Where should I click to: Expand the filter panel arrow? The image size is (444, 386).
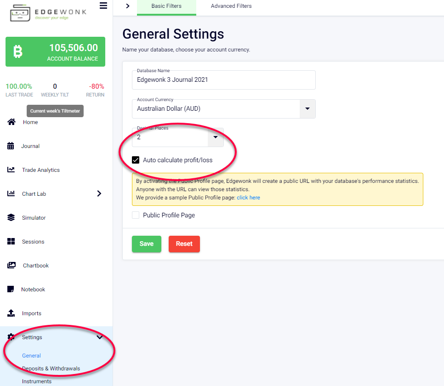coord(128,6)
